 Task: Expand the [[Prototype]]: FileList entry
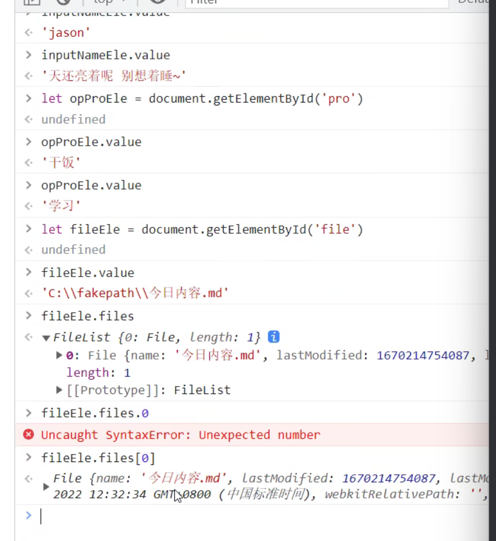59,390
